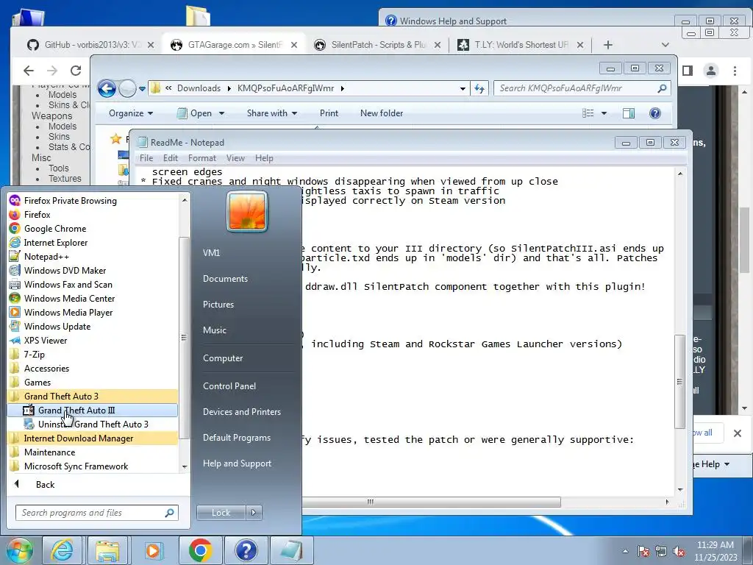Reload the Chrome page
The width and height of the screenshot is (753, 565).
click(x=76, y=71)
